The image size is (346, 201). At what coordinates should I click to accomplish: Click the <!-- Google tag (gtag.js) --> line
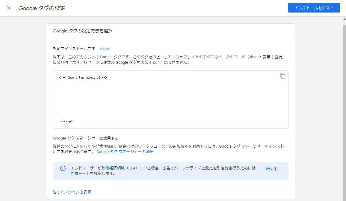[83, 78]
